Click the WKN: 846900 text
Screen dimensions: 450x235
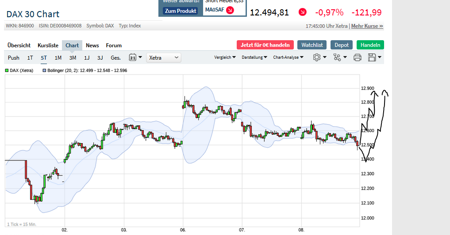[x=20, y=26]
